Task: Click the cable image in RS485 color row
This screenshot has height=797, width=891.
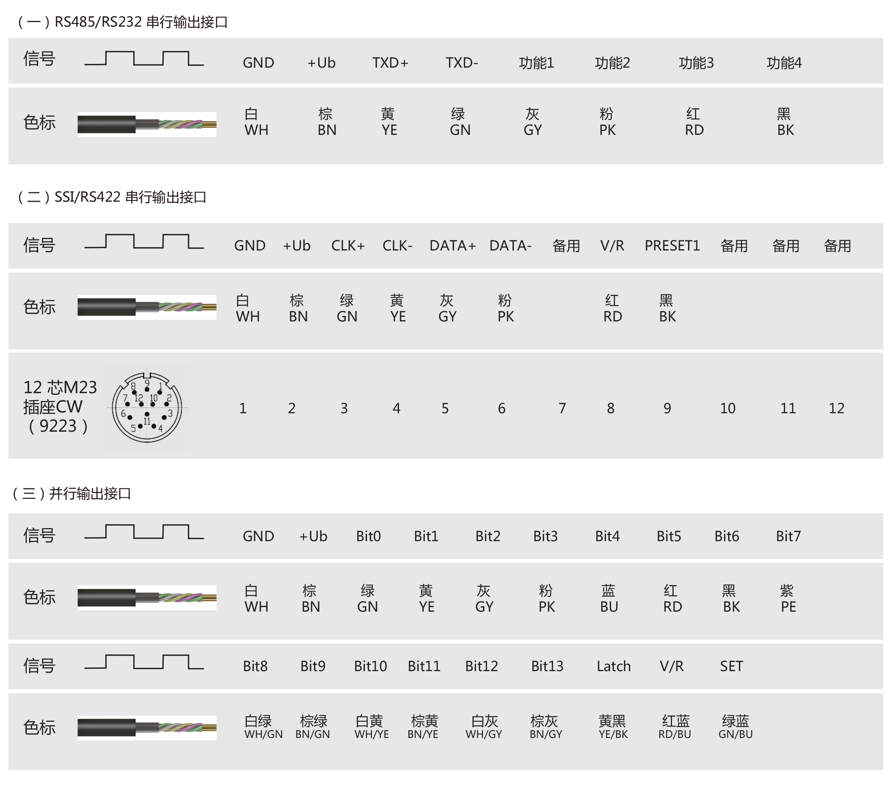Action: (x=147, y=124)
